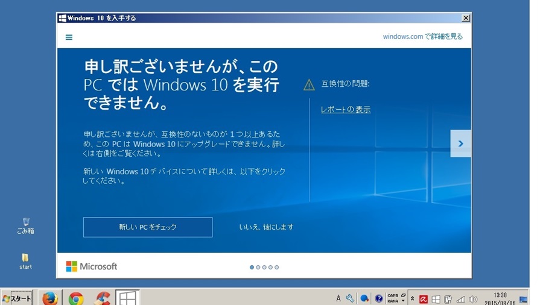
Task: Click the Get Windows 10 taskbar button
Action: (127, 298)
